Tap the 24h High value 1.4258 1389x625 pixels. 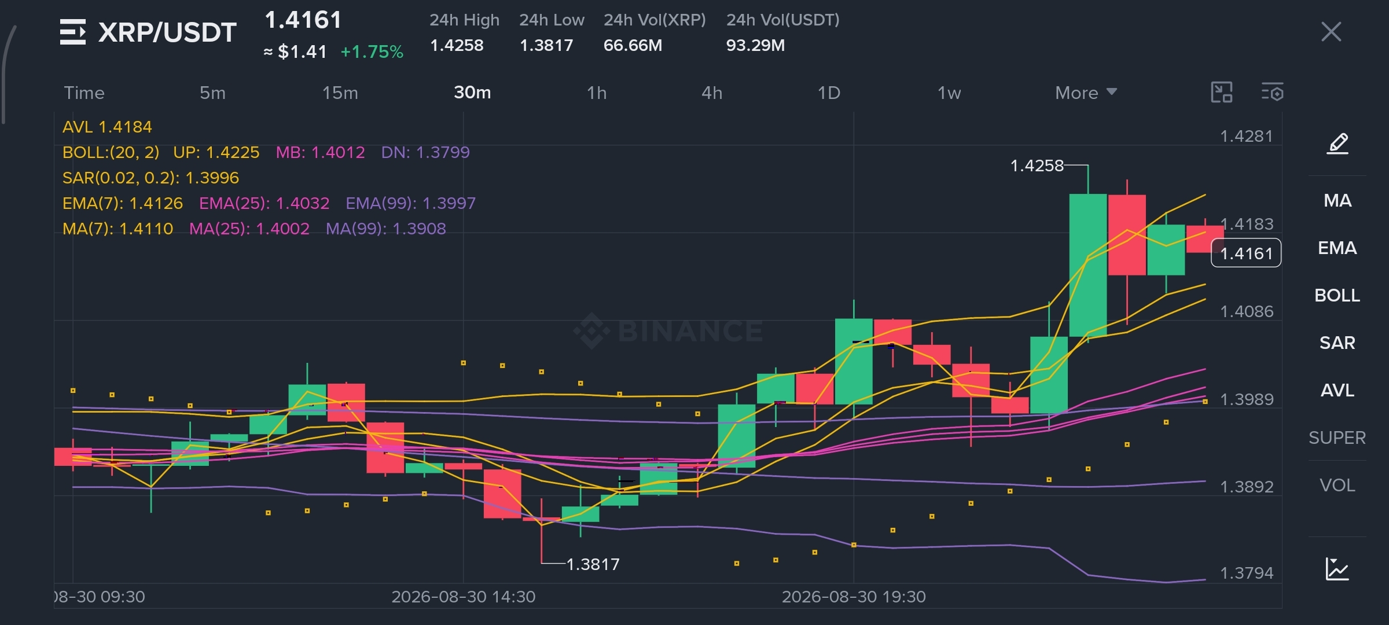[x=457, y=45]
